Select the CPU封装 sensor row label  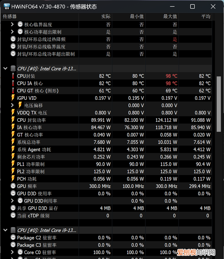(26, 76)
